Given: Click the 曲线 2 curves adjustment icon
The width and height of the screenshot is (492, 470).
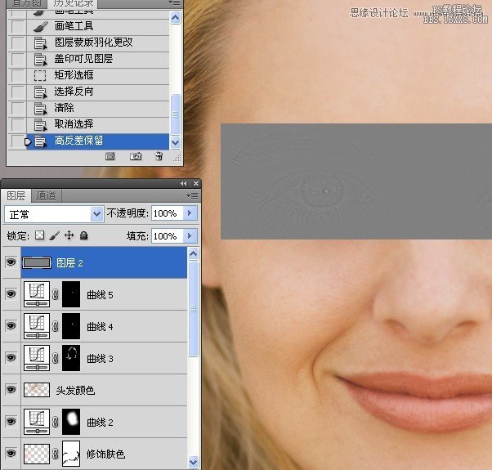Looking at the screenshot, I should click(37, 422).
